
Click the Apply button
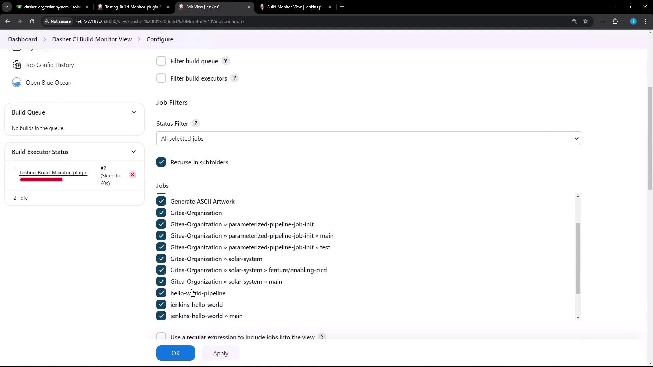pyautogui.click(x=220, y=353)
